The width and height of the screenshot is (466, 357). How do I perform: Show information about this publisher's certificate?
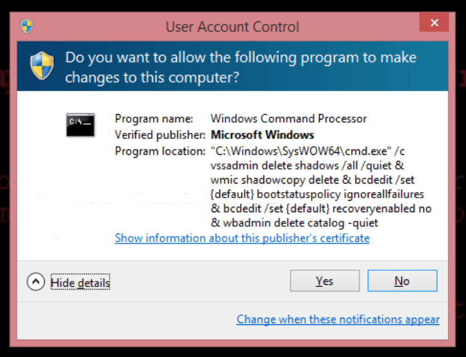[242, 238]
